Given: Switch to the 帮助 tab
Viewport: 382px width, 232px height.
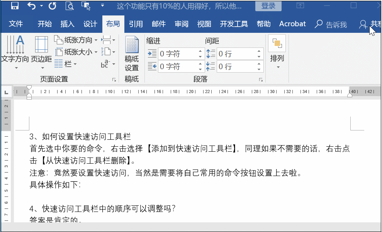Looking at the screenshot, I should [263, 24].
